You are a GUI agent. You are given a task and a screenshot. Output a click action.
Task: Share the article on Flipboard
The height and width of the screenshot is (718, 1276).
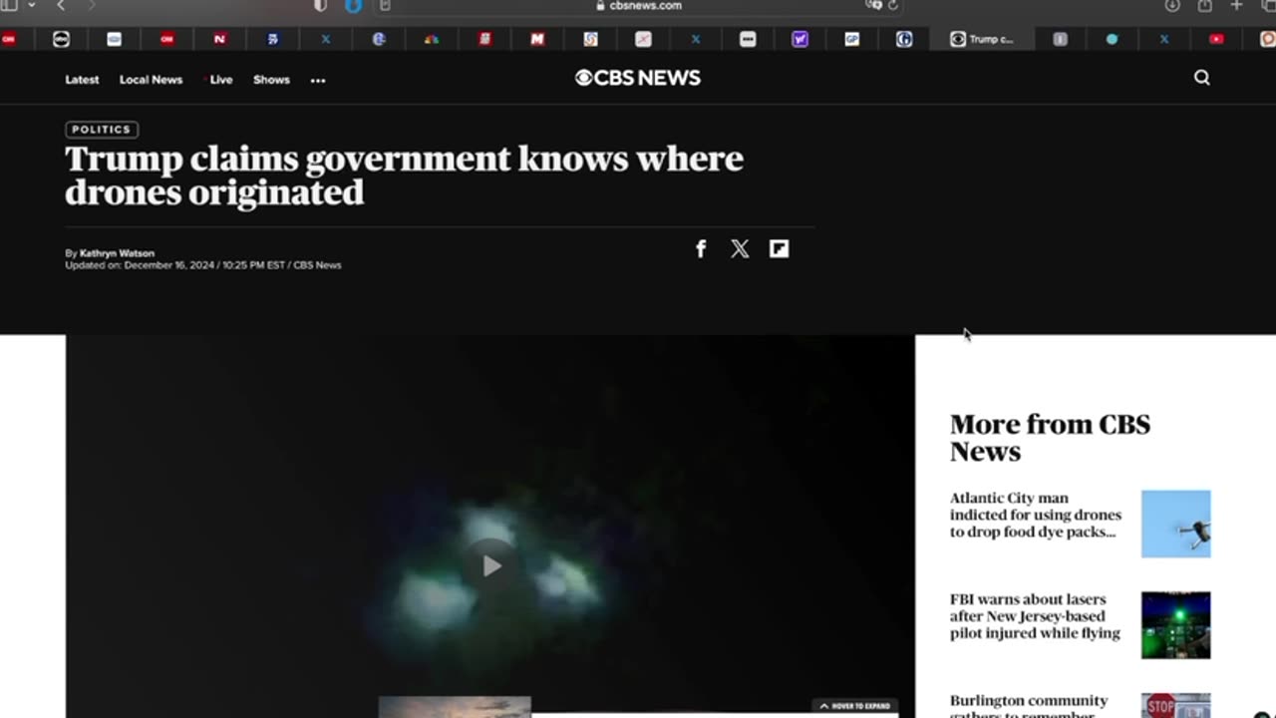pos(779,248)
